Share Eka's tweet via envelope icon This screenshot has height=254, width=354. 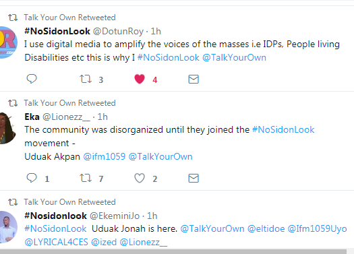pyautogui.click(x=194, y=179)
